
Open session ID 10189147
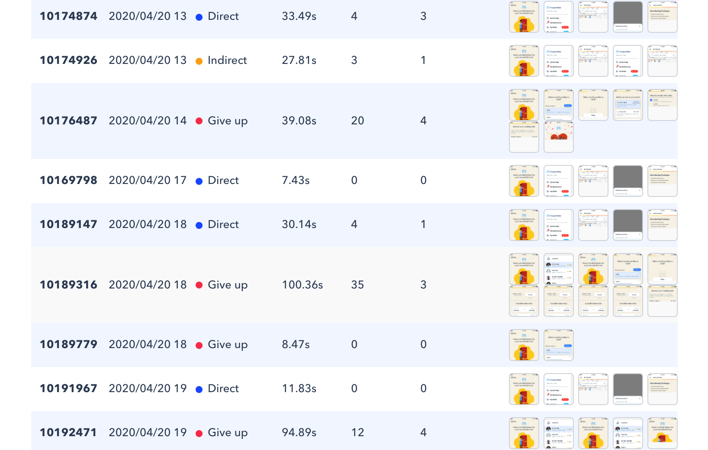click(68, 225)
